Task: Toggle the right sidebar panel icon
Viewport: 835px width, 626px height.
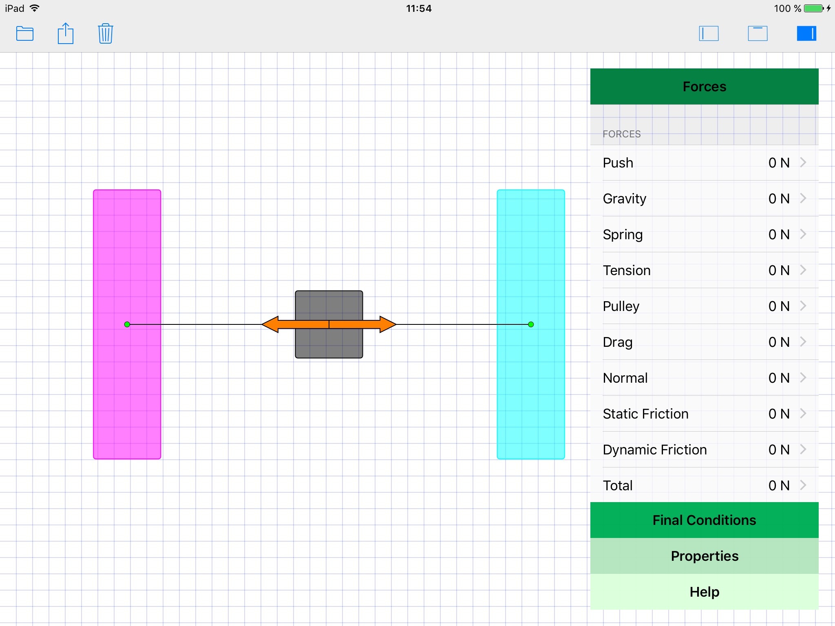Action: click(806, 33)
